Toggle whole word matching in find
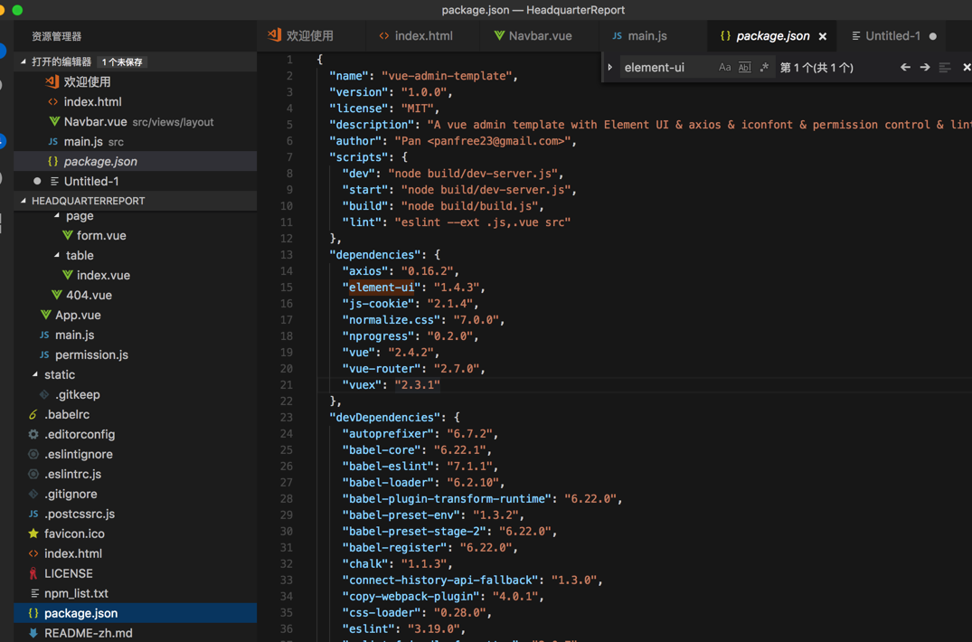 (744, 68)
